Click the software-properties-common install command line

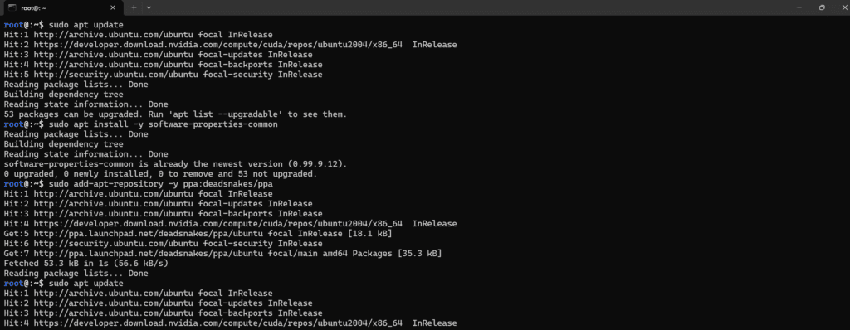163,124
